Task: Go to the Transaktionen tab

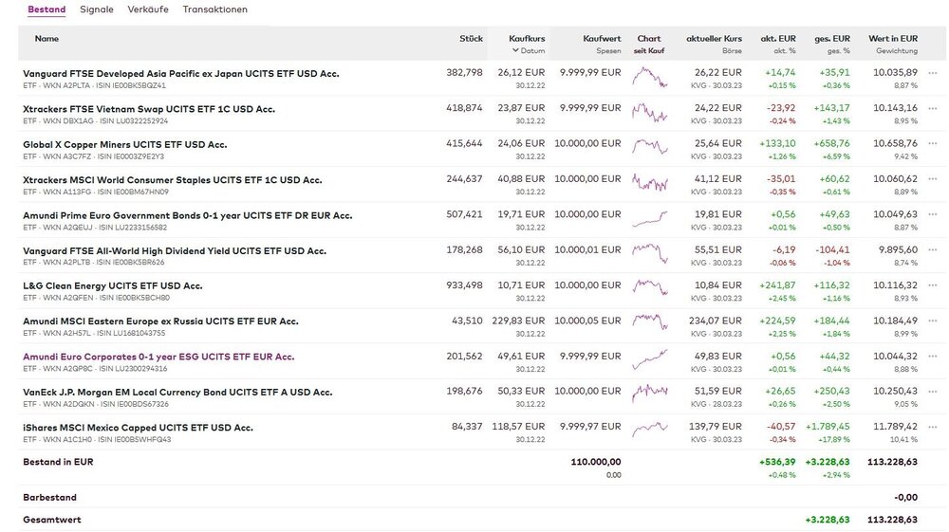Action: (x=215, y=9)
